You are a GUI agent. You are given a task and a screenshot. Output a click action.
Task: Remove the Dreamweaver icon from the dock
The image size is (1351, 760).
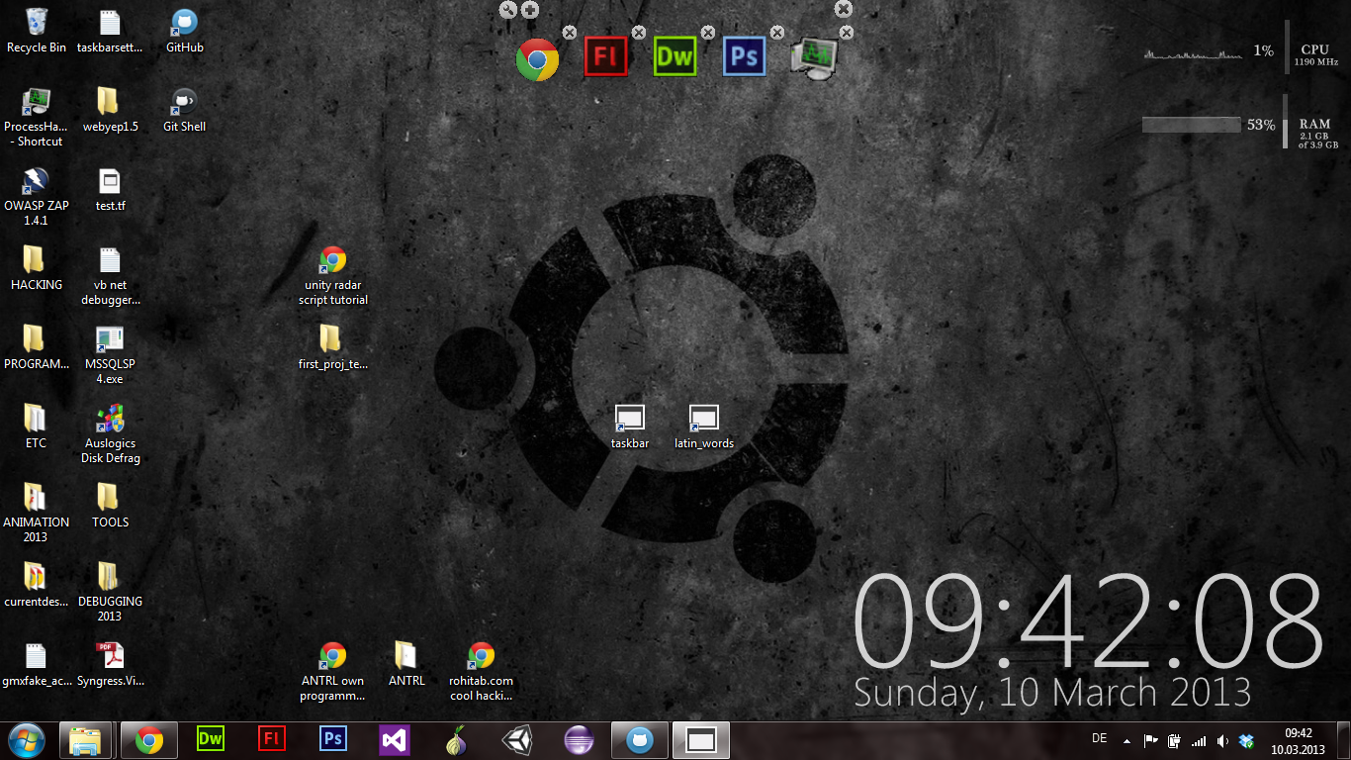pos(708,33)
